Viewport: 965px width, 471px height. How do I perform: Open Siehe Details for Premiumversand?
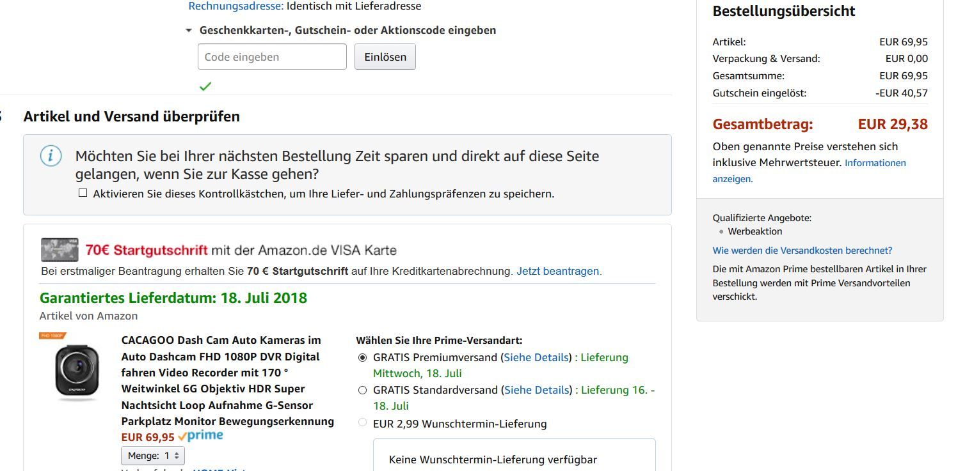[x=536, y=357]
